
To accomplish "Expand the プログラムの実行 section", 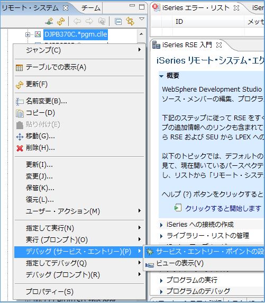I will [161, 281].
